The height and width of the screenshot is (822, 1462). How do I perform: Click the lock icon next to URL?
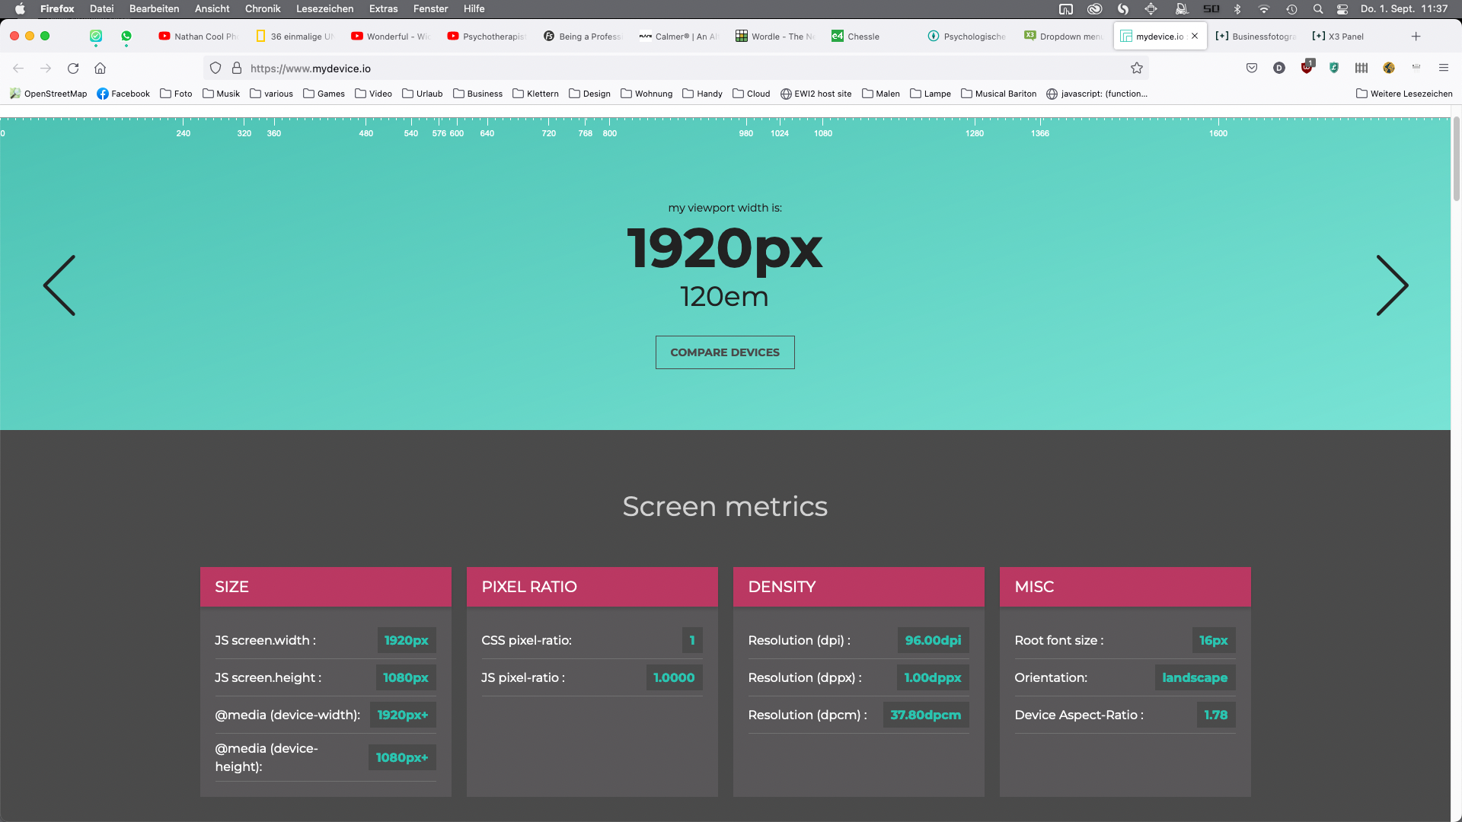point(237,67)
